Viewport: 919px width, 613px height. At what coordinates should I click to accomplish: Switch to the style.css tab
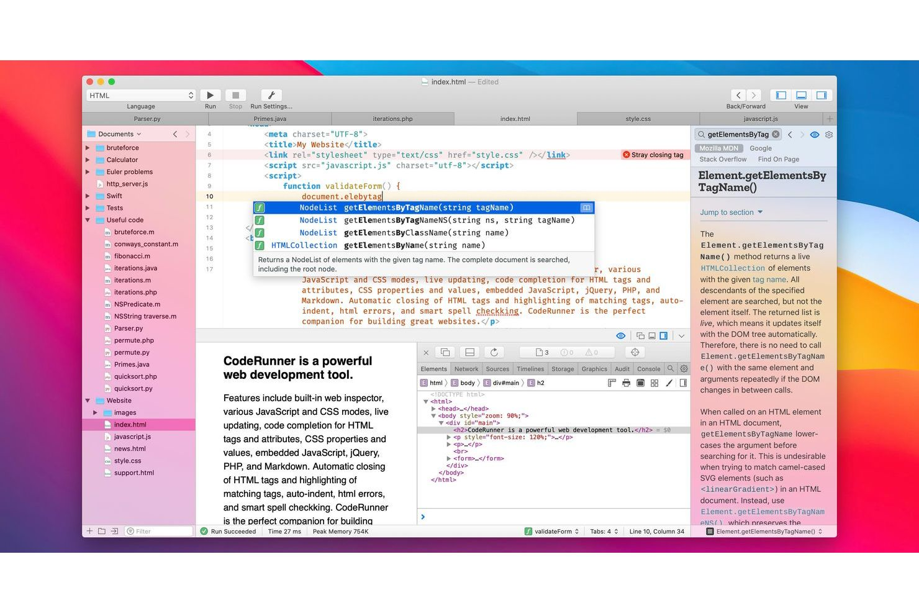pyautogui.click(x=638, y=119)
